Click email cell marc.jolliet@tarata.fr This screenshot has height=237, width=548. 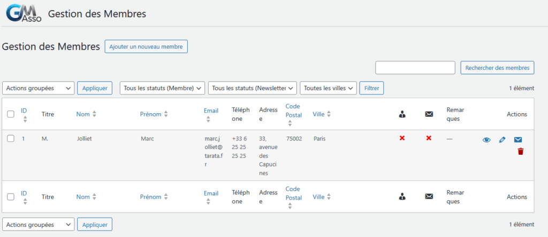214,151
